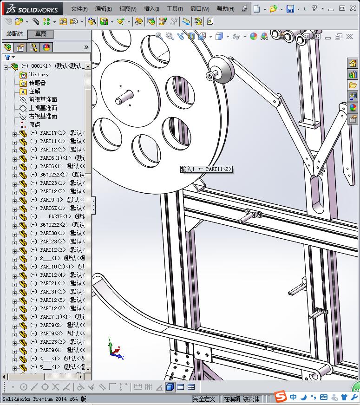The image size is (360, 405).
Task: Toggle the shaded with edges display button
Action: [170, 387]
